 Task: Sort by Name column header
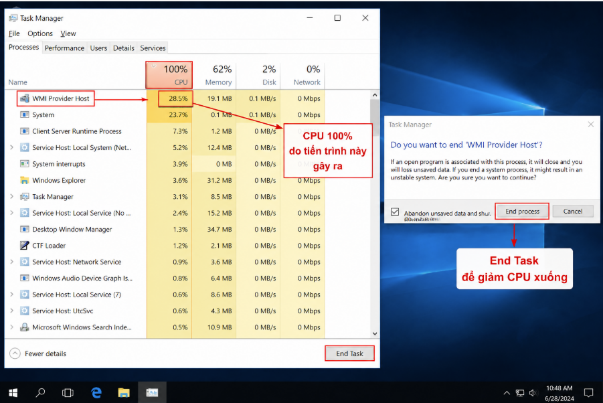[x=17, y=82]
